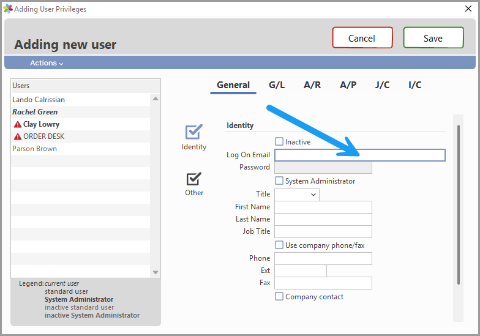Click the Save button

(x=433, y=38)
